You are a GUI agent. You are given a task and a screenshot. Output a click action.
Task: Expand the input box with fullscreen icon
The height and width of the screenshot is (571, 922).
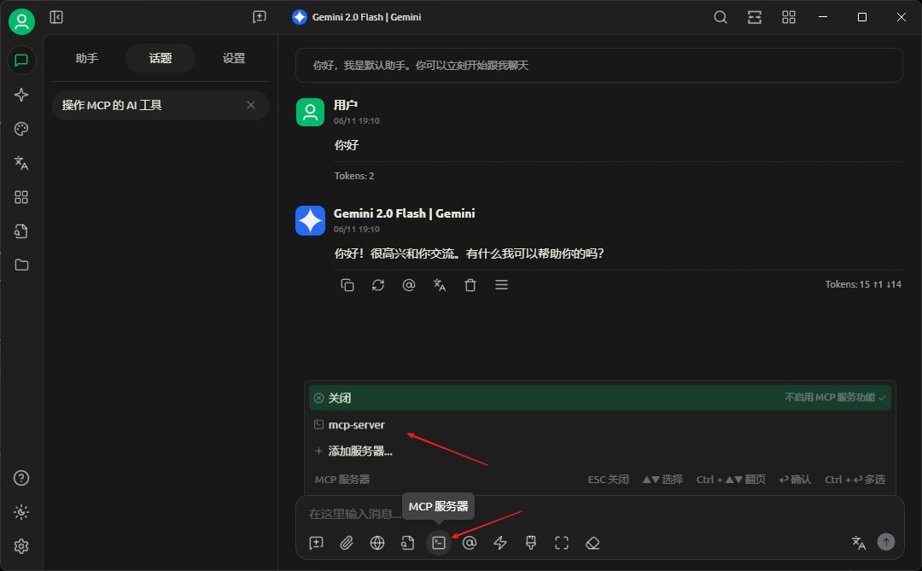point(562,543)
